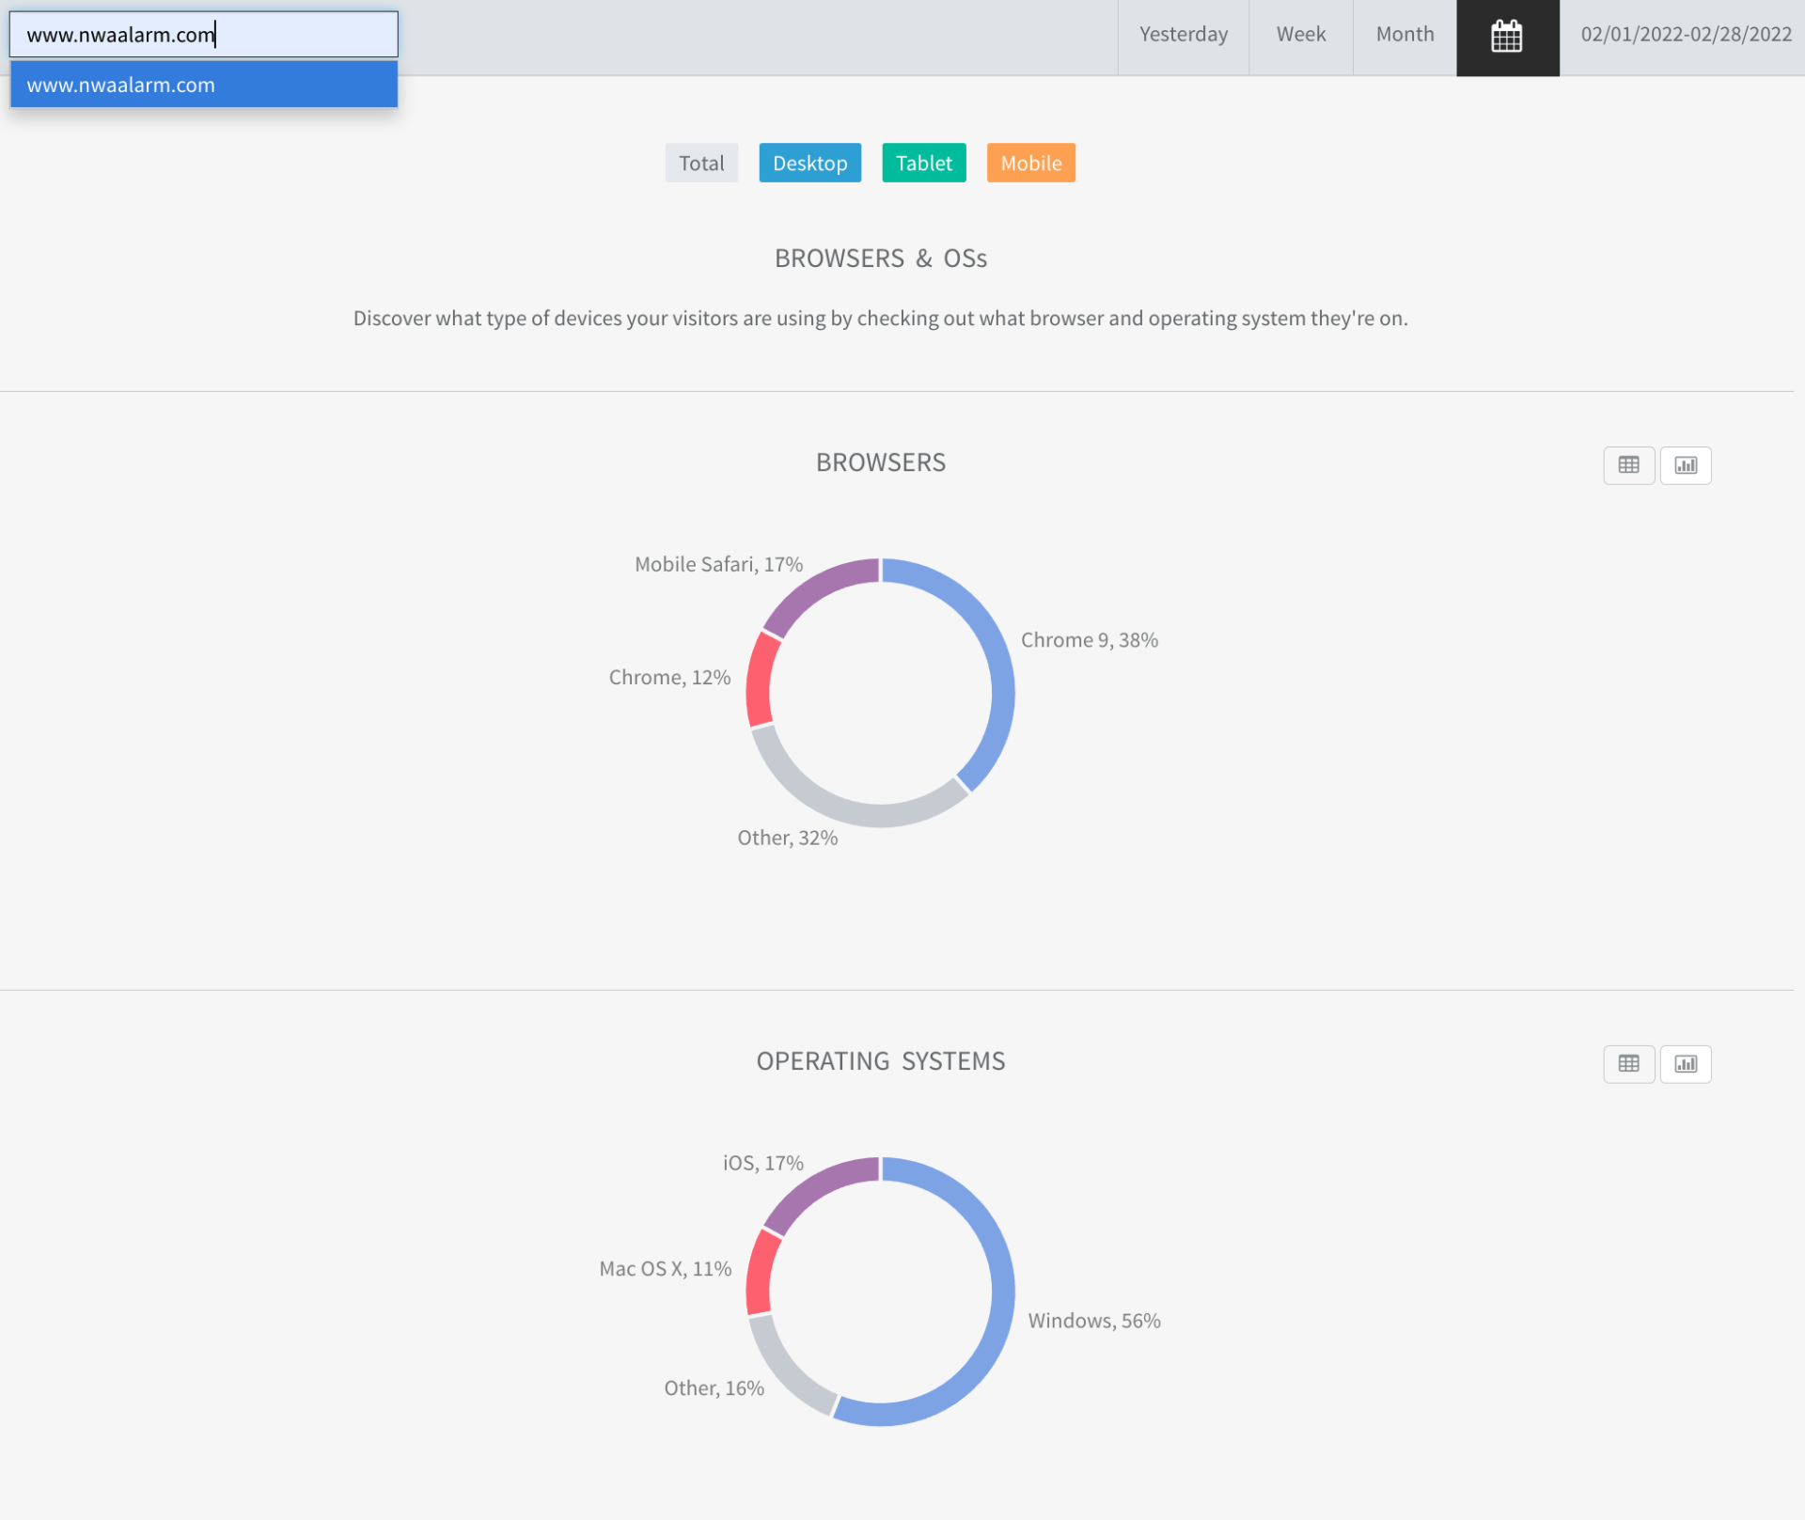Show Operating Systems as table view

pos(1628,1064)
